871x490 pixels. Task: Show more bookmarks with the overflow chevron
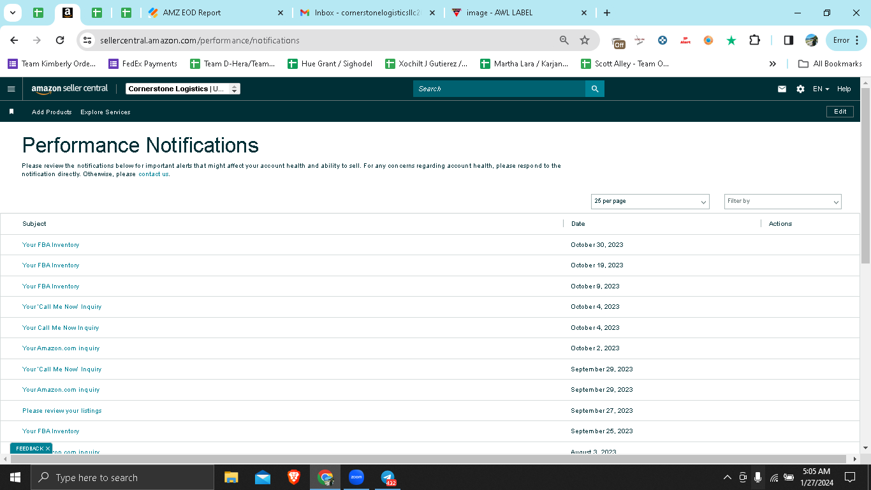tap(773, 64)
